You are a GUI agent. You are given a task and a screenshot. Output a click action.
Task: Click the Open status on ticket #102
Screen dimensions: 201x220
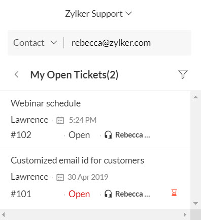point(79,135)
